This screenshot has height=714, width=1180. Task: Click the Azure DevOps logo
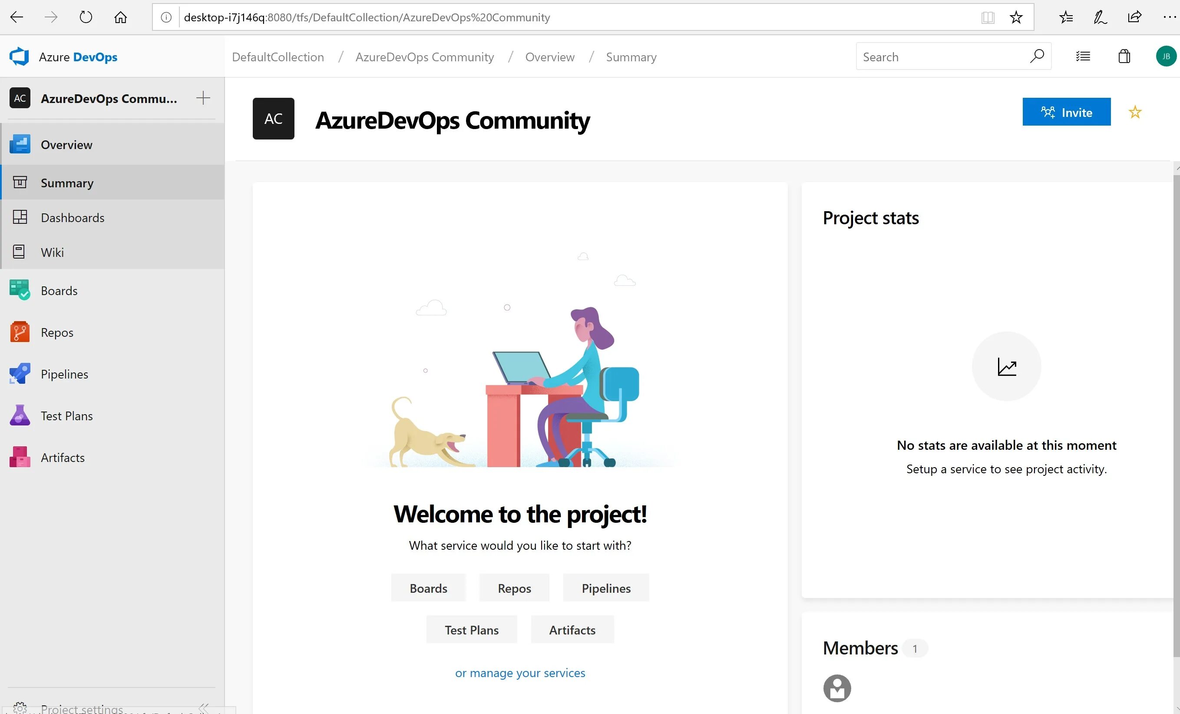coord(20,57)
